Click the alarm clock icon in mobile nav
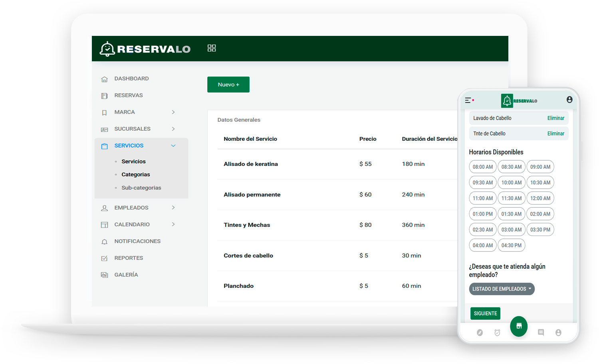 point(497,333)
